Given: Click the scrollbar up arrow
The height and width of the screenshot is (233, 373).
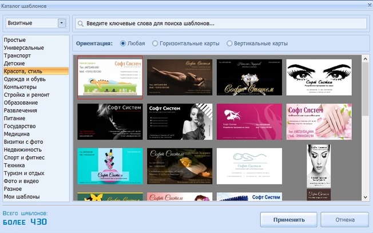Looking at the screenshot, I should pyautogui.click(x=365, y=58).
